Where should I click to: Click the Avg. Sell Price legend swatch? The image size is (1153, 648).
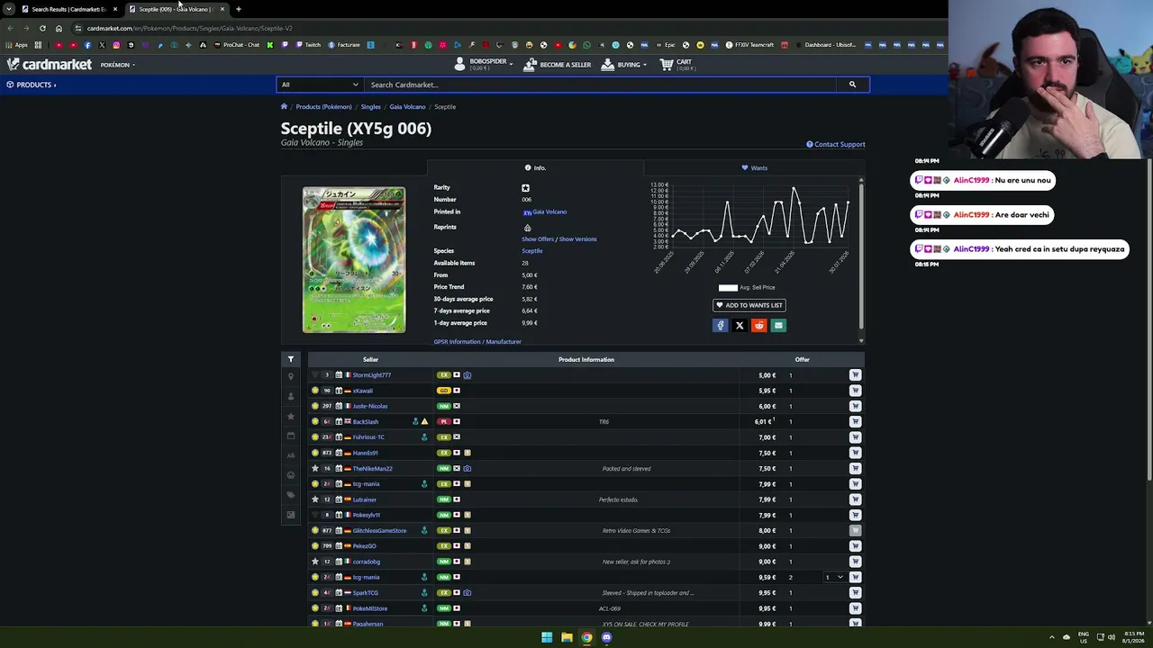point(728,288)
